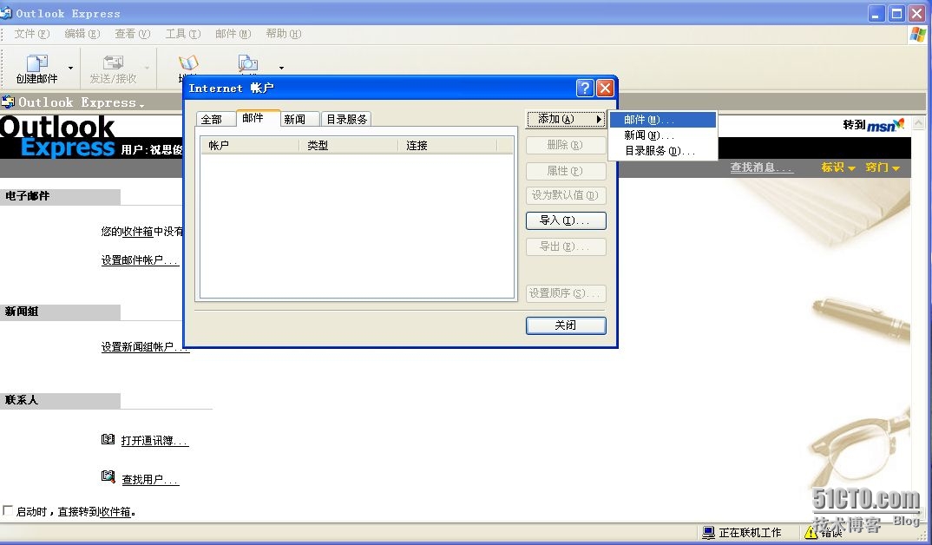Screen dimensions: 932x545
Task: Click the 连接 column header
Action: (x=448, y=145)
